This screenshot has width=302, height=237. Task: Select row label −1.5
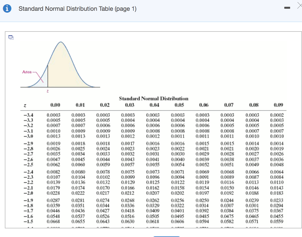tap(28, 221)
